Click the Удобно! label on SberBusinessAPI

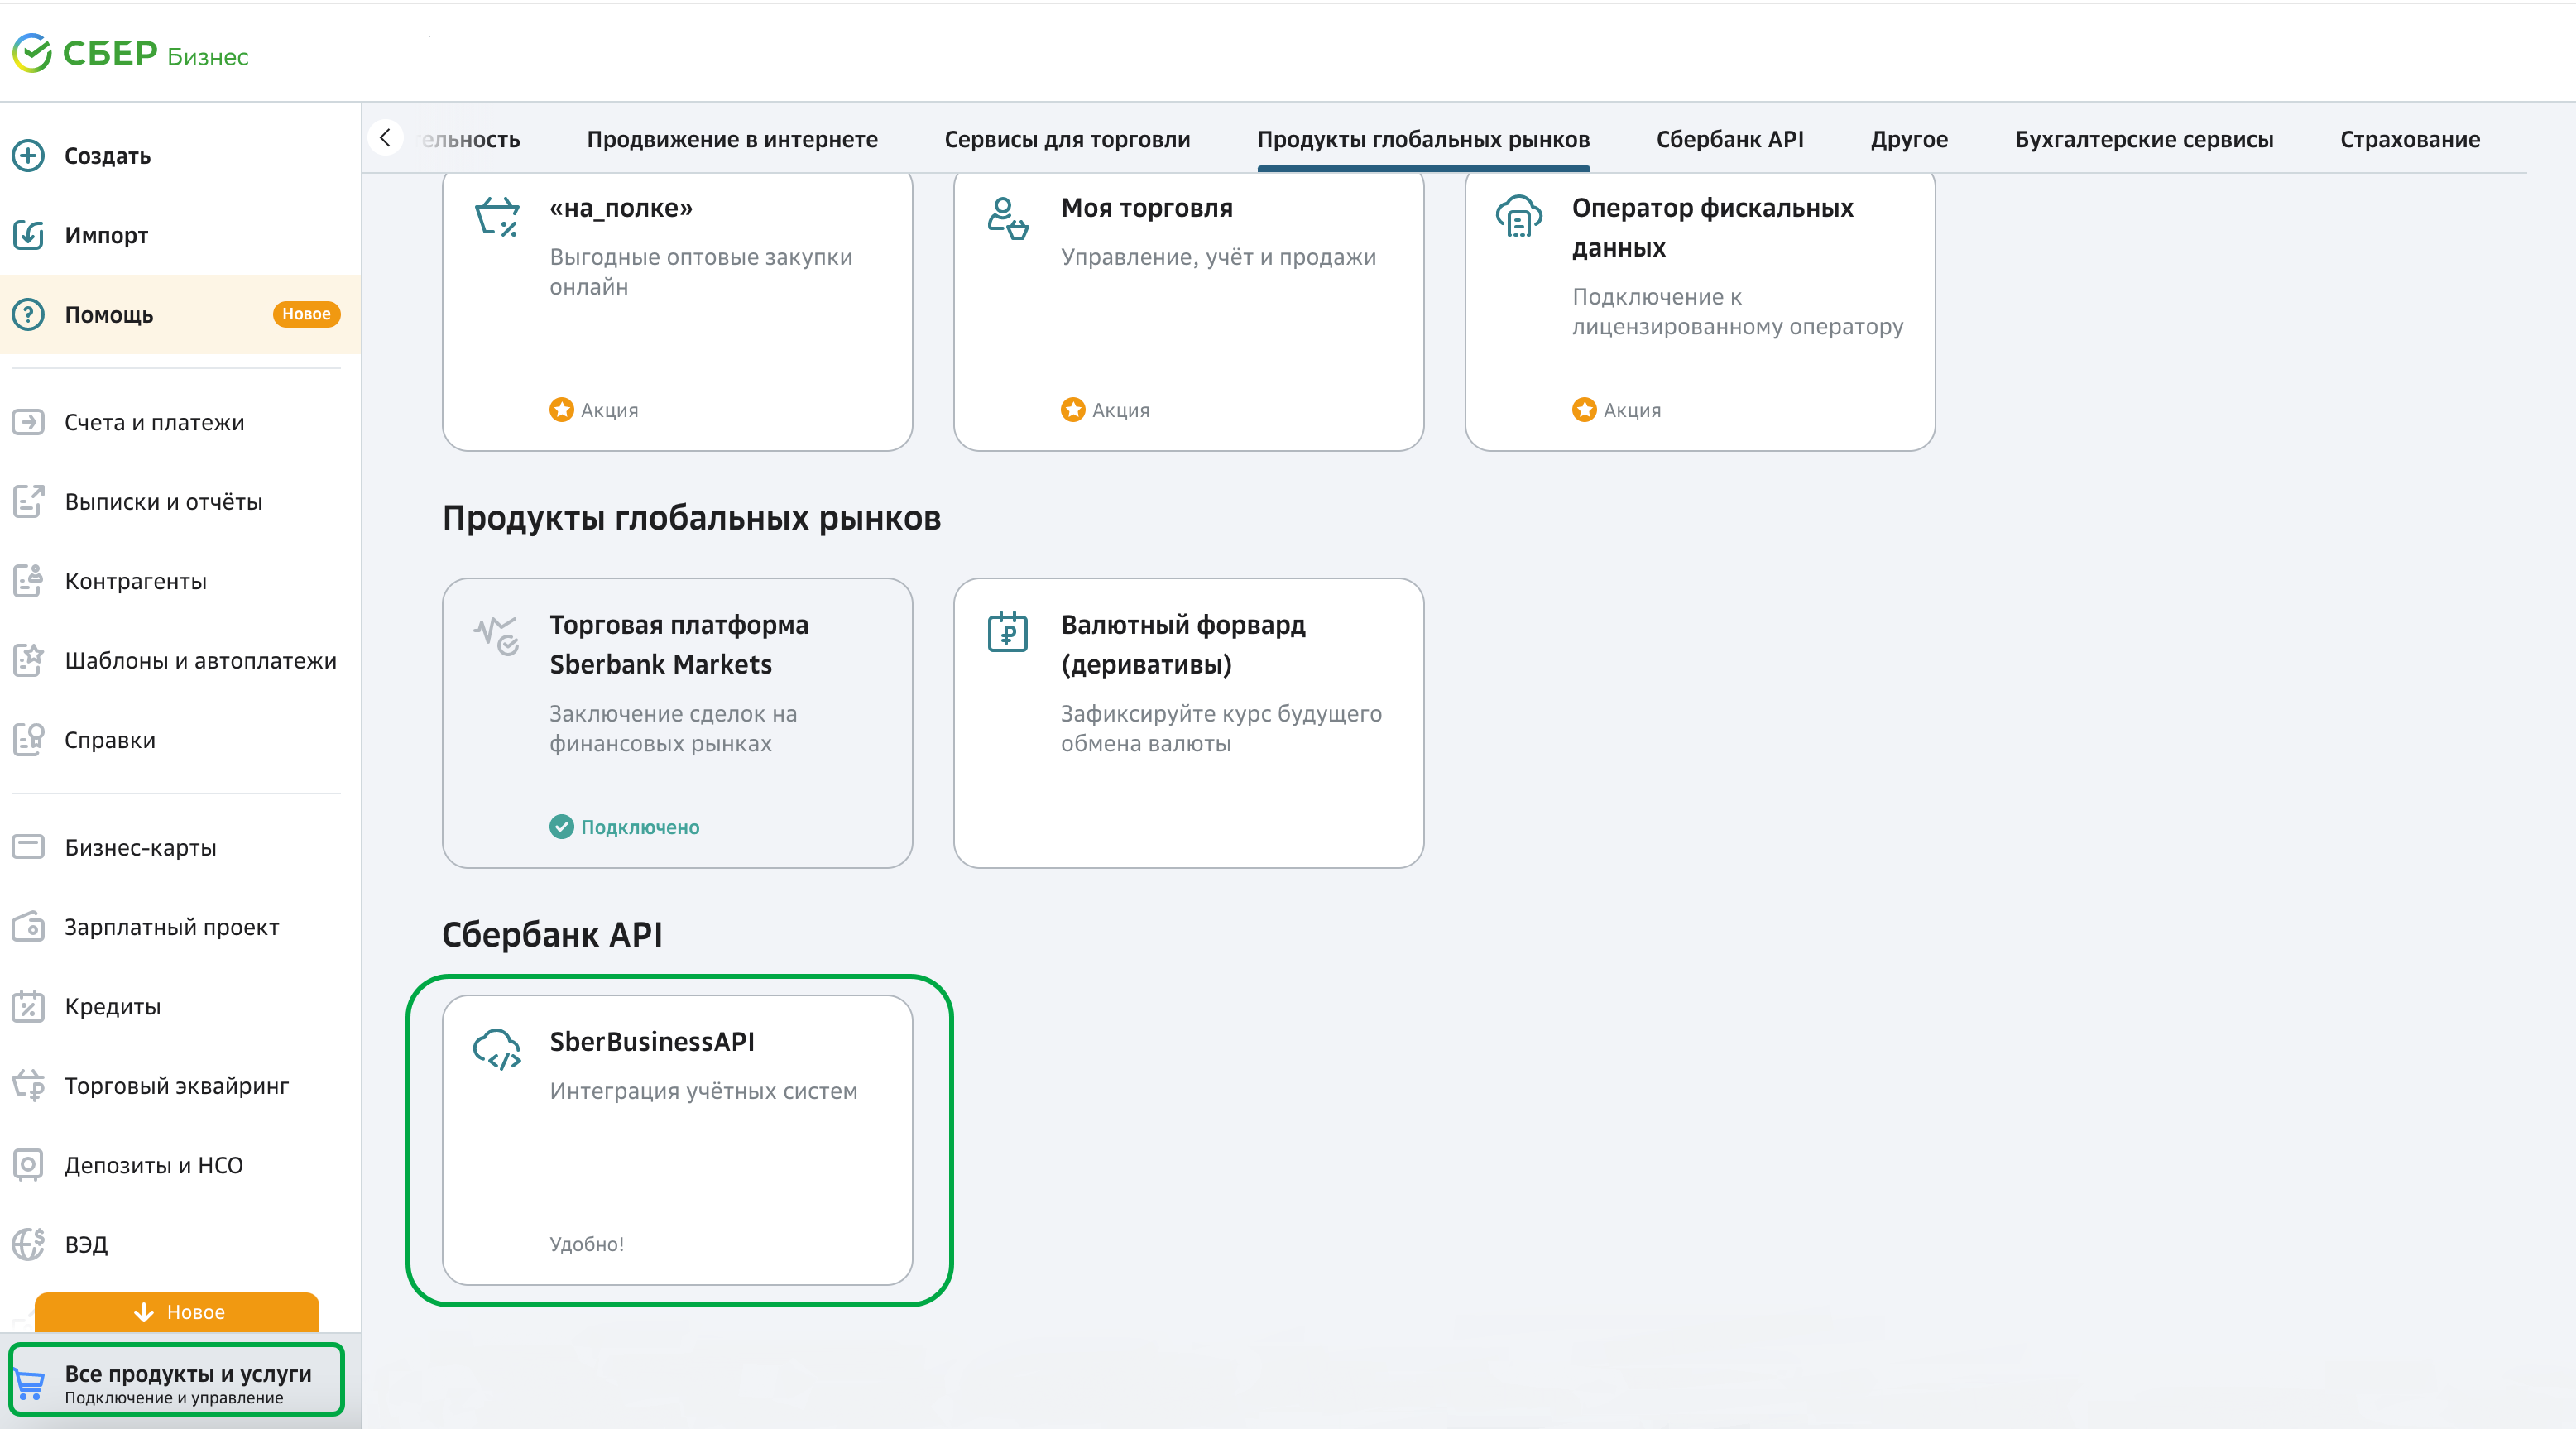click(587, 1244)
